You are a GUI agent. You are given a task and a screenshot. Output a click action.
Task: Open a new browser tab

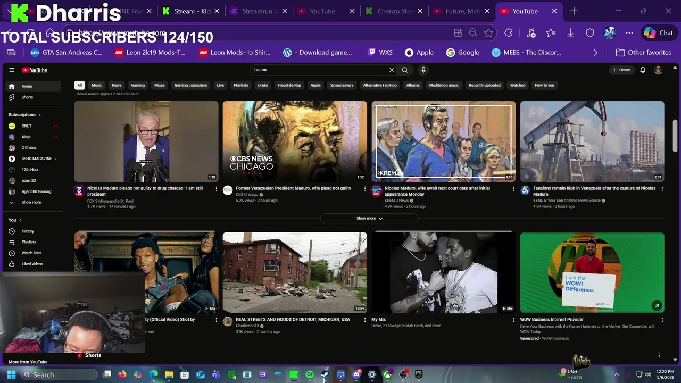574,11
